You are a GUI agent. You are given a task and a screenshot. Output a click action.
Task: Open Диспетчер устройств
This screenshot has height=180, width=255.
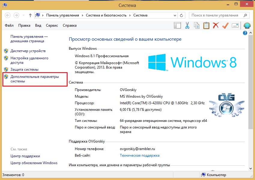point(28,51)
